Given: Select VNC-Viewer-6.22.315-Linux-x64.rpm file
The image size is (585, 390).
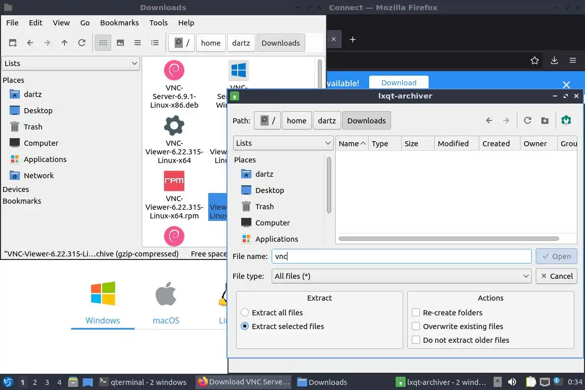Looking at the screenshot, I should 174,195.
